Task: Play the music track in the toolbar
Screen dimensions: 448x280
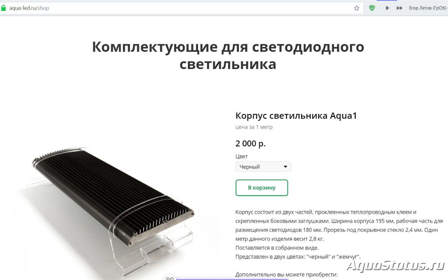Action: [387, 8]
